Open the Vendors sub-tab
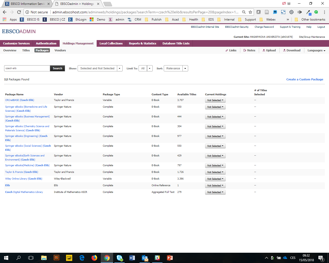This screenshot has height=263, width=329. point(60,50)
